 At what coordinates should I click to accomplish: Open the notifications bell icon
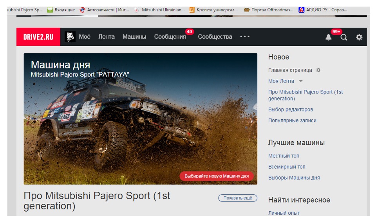[328, 37]
